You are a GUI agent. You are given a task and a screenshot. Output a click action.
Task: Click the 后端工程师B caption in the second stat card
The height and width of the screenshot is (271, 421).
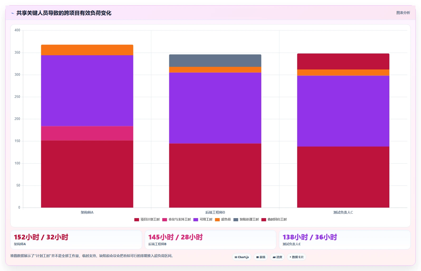point(157,244)
